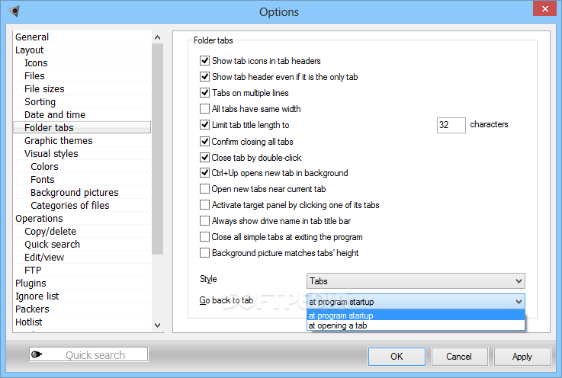Screen dimensions: 562x378
Task: Select Visual styles category
Action: click(82, 153)
